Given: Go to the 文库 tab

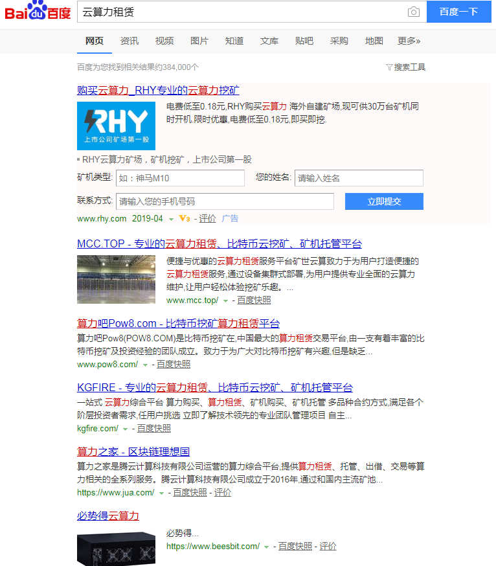Looking at the screenshot, I should pos(269,41).
